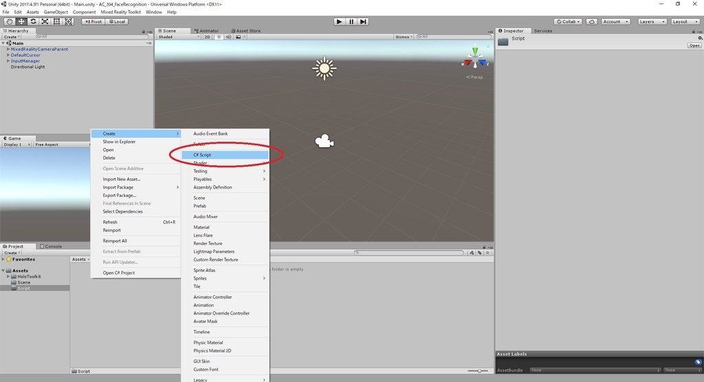Click the cloud services icon
This screenshot has width=704, height=382.
point(592,21)
